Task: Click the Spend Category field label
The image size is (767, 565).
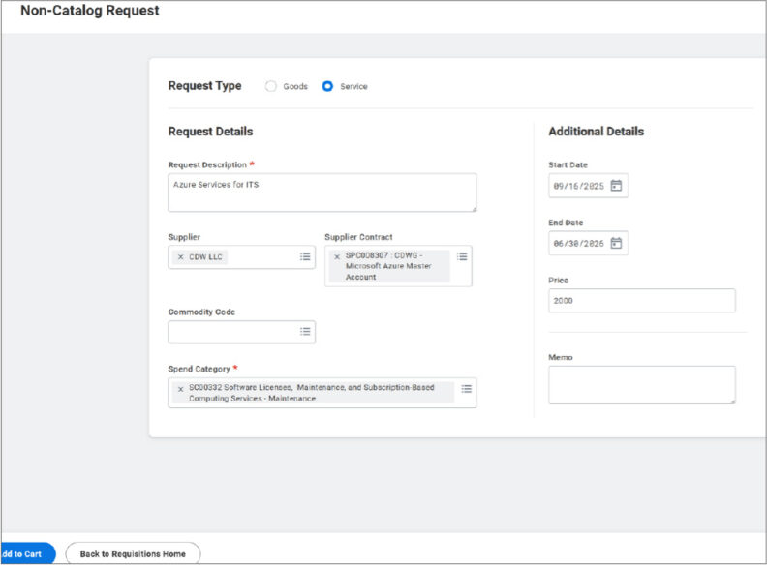Action: 199,369
